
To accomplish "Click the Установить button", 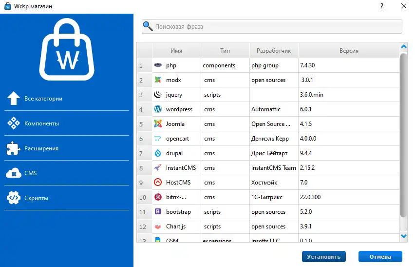I will tap(324, 256).
